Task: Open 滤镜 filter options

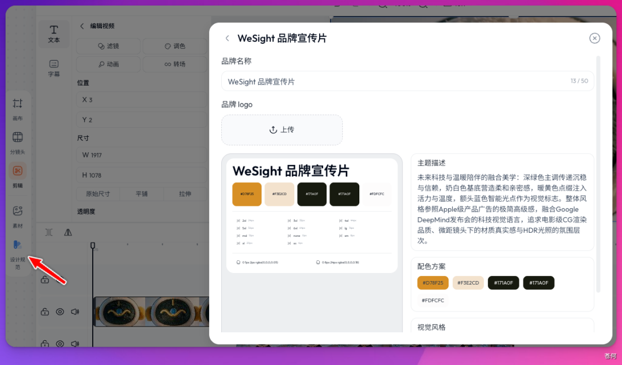Action: point(108,46)
